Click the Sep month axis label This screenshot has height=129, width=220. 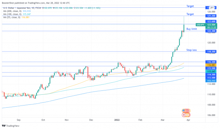(19, 120)
